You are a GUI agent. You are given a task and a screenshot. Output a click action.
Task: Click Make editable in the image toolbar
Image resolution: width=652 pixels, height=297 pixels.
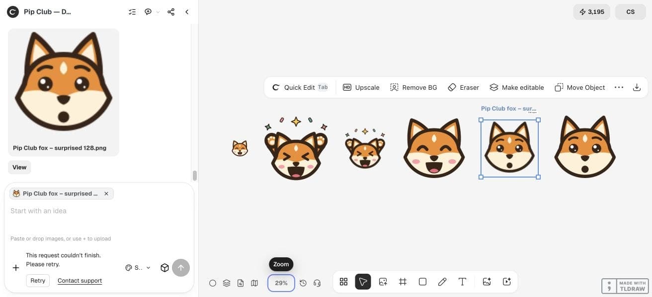click(x=517, y=87)
